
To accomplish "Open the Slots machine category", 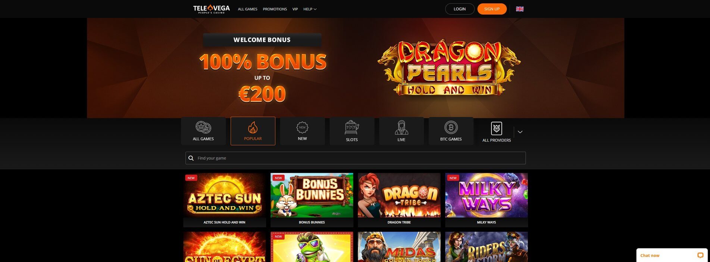I will [x=352, y=131].
